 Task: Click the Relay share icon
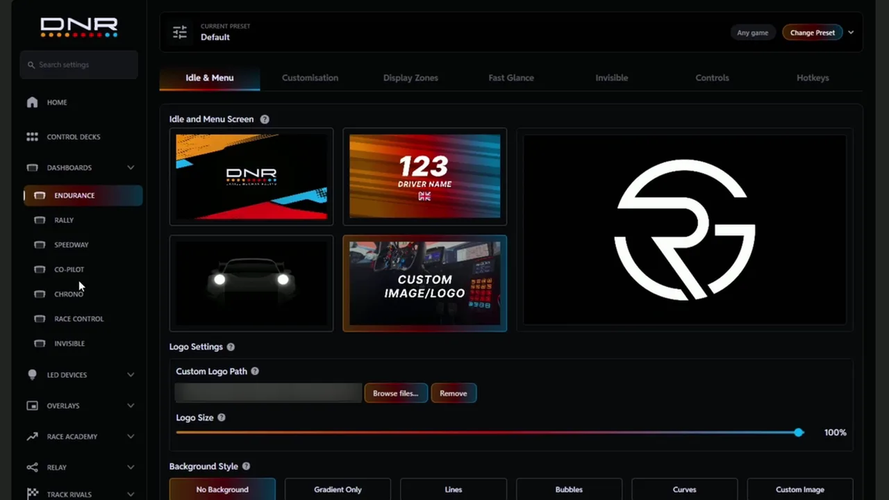[x=32, y=467]
